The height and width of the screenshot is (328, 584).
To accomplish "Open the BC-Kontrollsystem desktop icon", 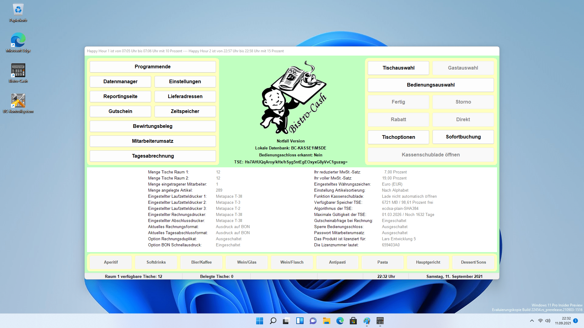I will pos(18,103).
